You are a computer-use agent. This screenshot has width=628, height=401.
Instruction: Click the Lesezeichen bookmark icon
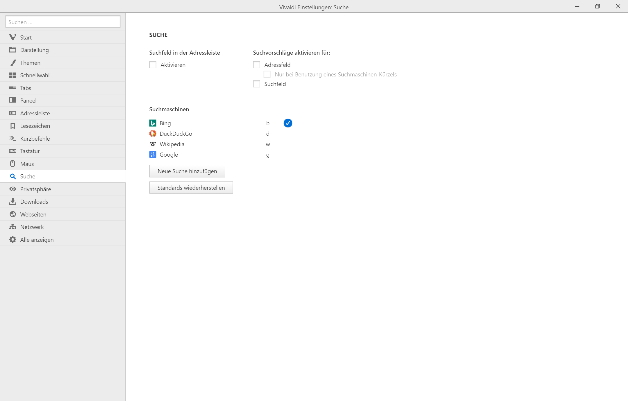13,126
